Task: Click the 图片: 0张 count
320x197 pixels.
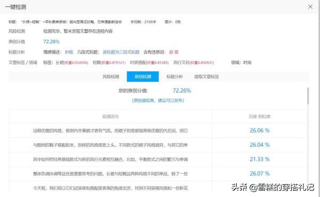Action: 173,22
